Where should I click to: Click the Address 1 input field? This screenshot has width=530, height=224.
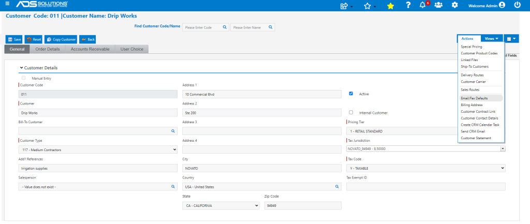coord(262,94)
